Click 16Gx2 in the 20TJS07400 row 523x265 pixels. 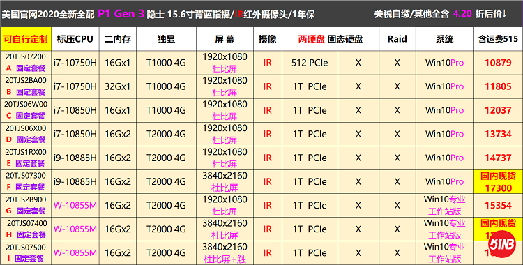click(118, 229)
